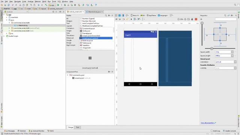Open the File menu
The image size is (240, 135).
tap(2, 1)
